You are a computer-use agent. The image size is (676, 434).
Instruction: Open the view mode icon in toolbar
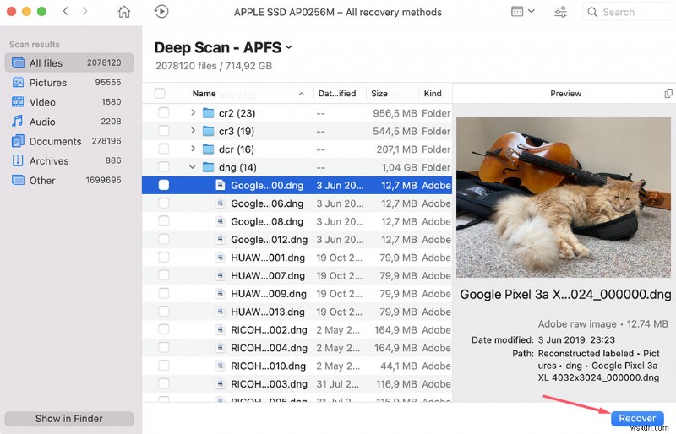(x=522, y=12)
